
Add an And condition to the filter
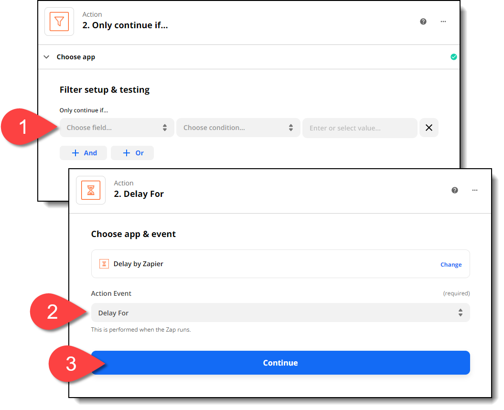[x=83, y=153]
